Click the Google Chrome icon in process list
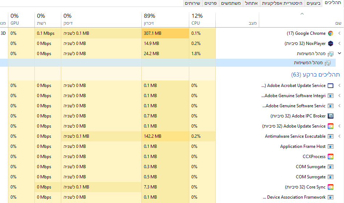Viewport: 344px width, 203px height. point(330,33)
